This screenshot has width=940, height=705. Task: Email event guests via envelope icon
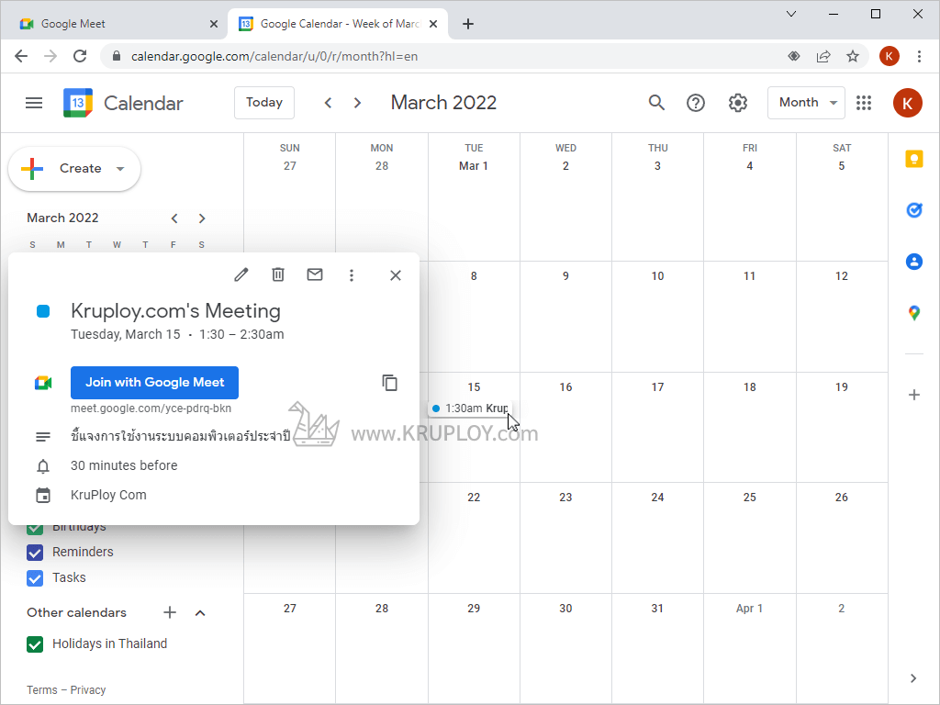(x=315, y=274)
